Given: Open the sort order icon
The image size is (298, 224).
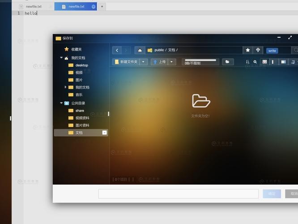Looking at the screenshot, I should (x=247, y=62).
